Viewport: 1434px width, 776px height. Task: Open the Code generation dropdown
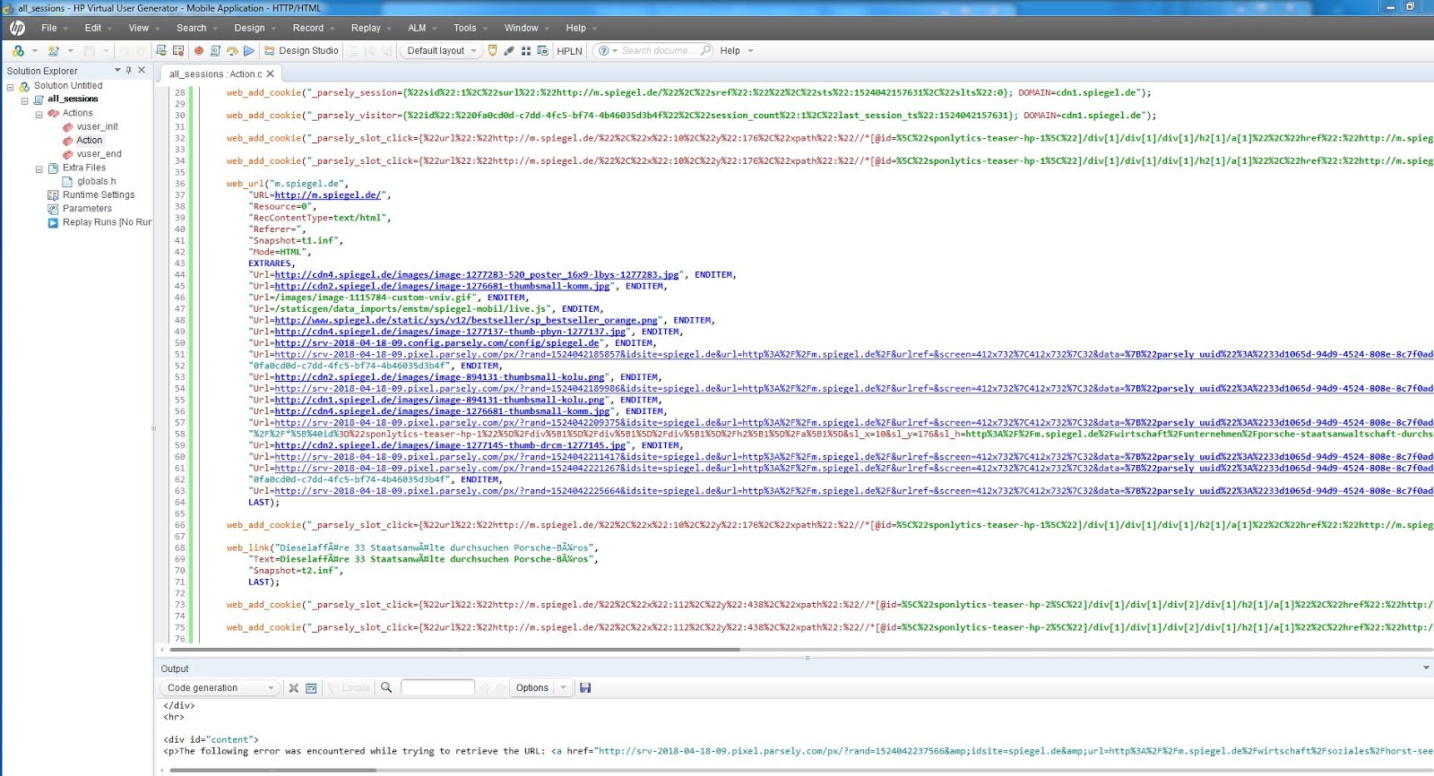tap(220, 688)
